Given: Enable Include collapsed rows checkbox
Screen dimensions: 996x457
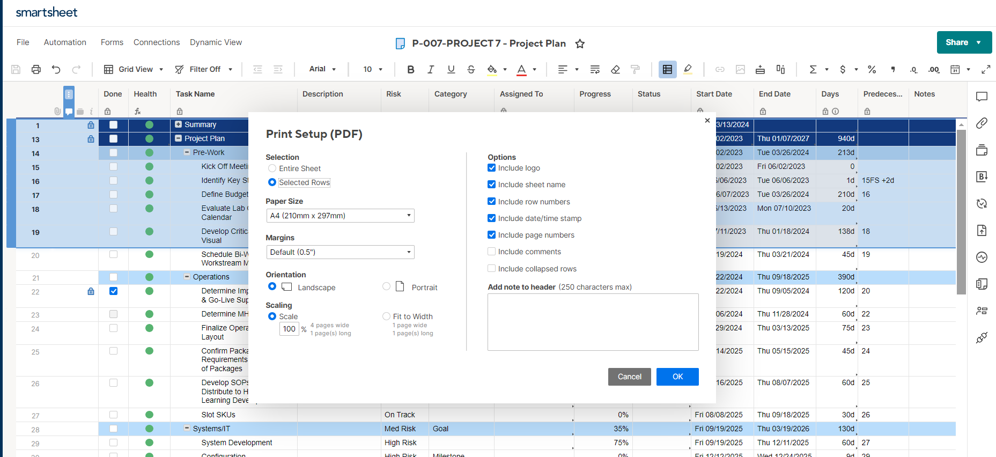Looking at the screenshot, I should [491, 268].
